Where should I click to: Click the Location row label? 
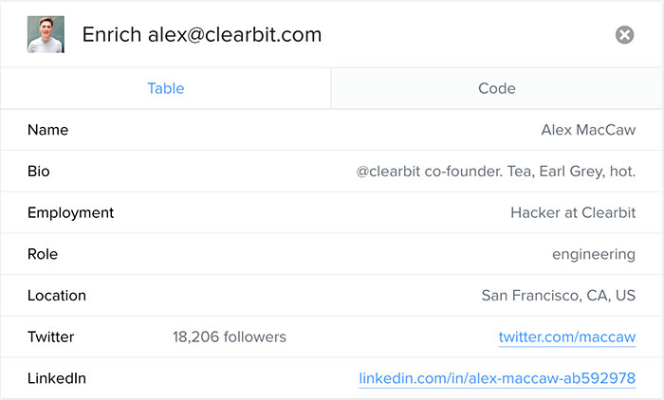click(57, 295)
